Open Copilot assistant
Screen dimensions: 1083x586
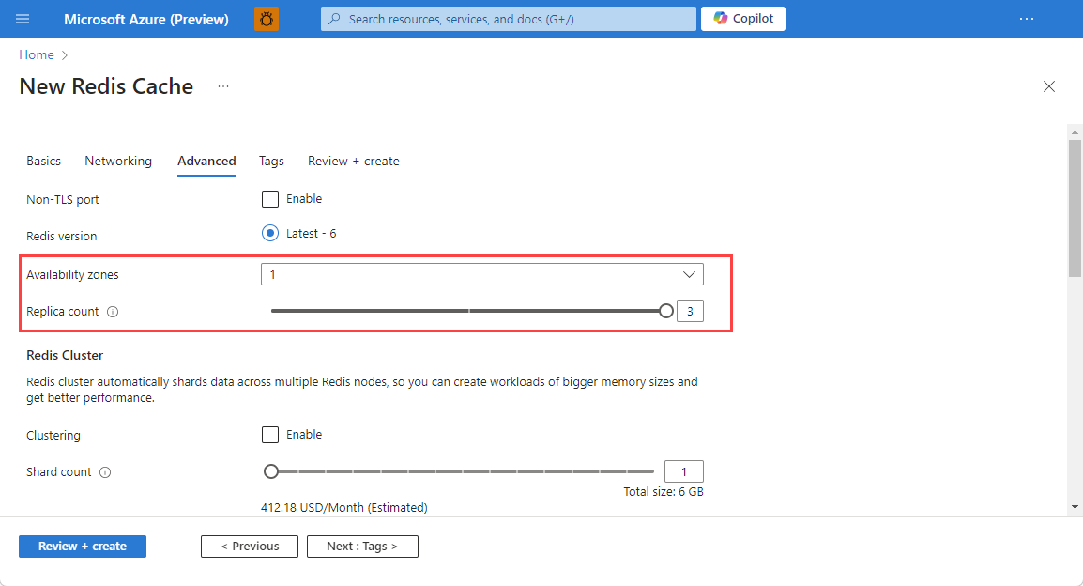point(743,19)
